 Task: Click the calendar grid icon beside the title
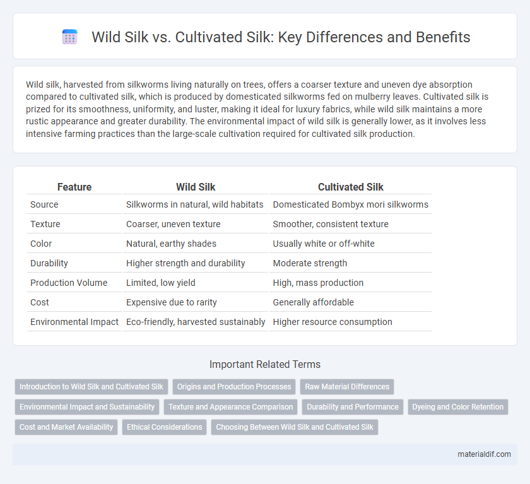(70, 37)
